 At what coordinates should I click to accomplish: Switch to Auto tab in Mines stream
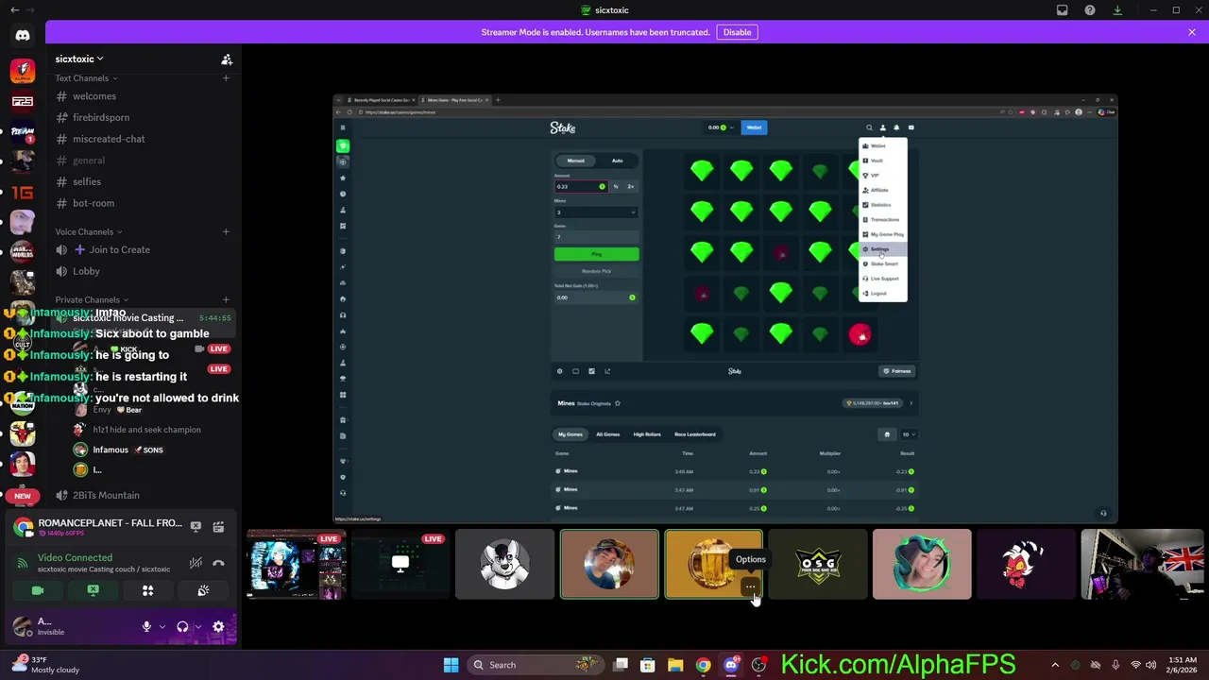point(617,161)
